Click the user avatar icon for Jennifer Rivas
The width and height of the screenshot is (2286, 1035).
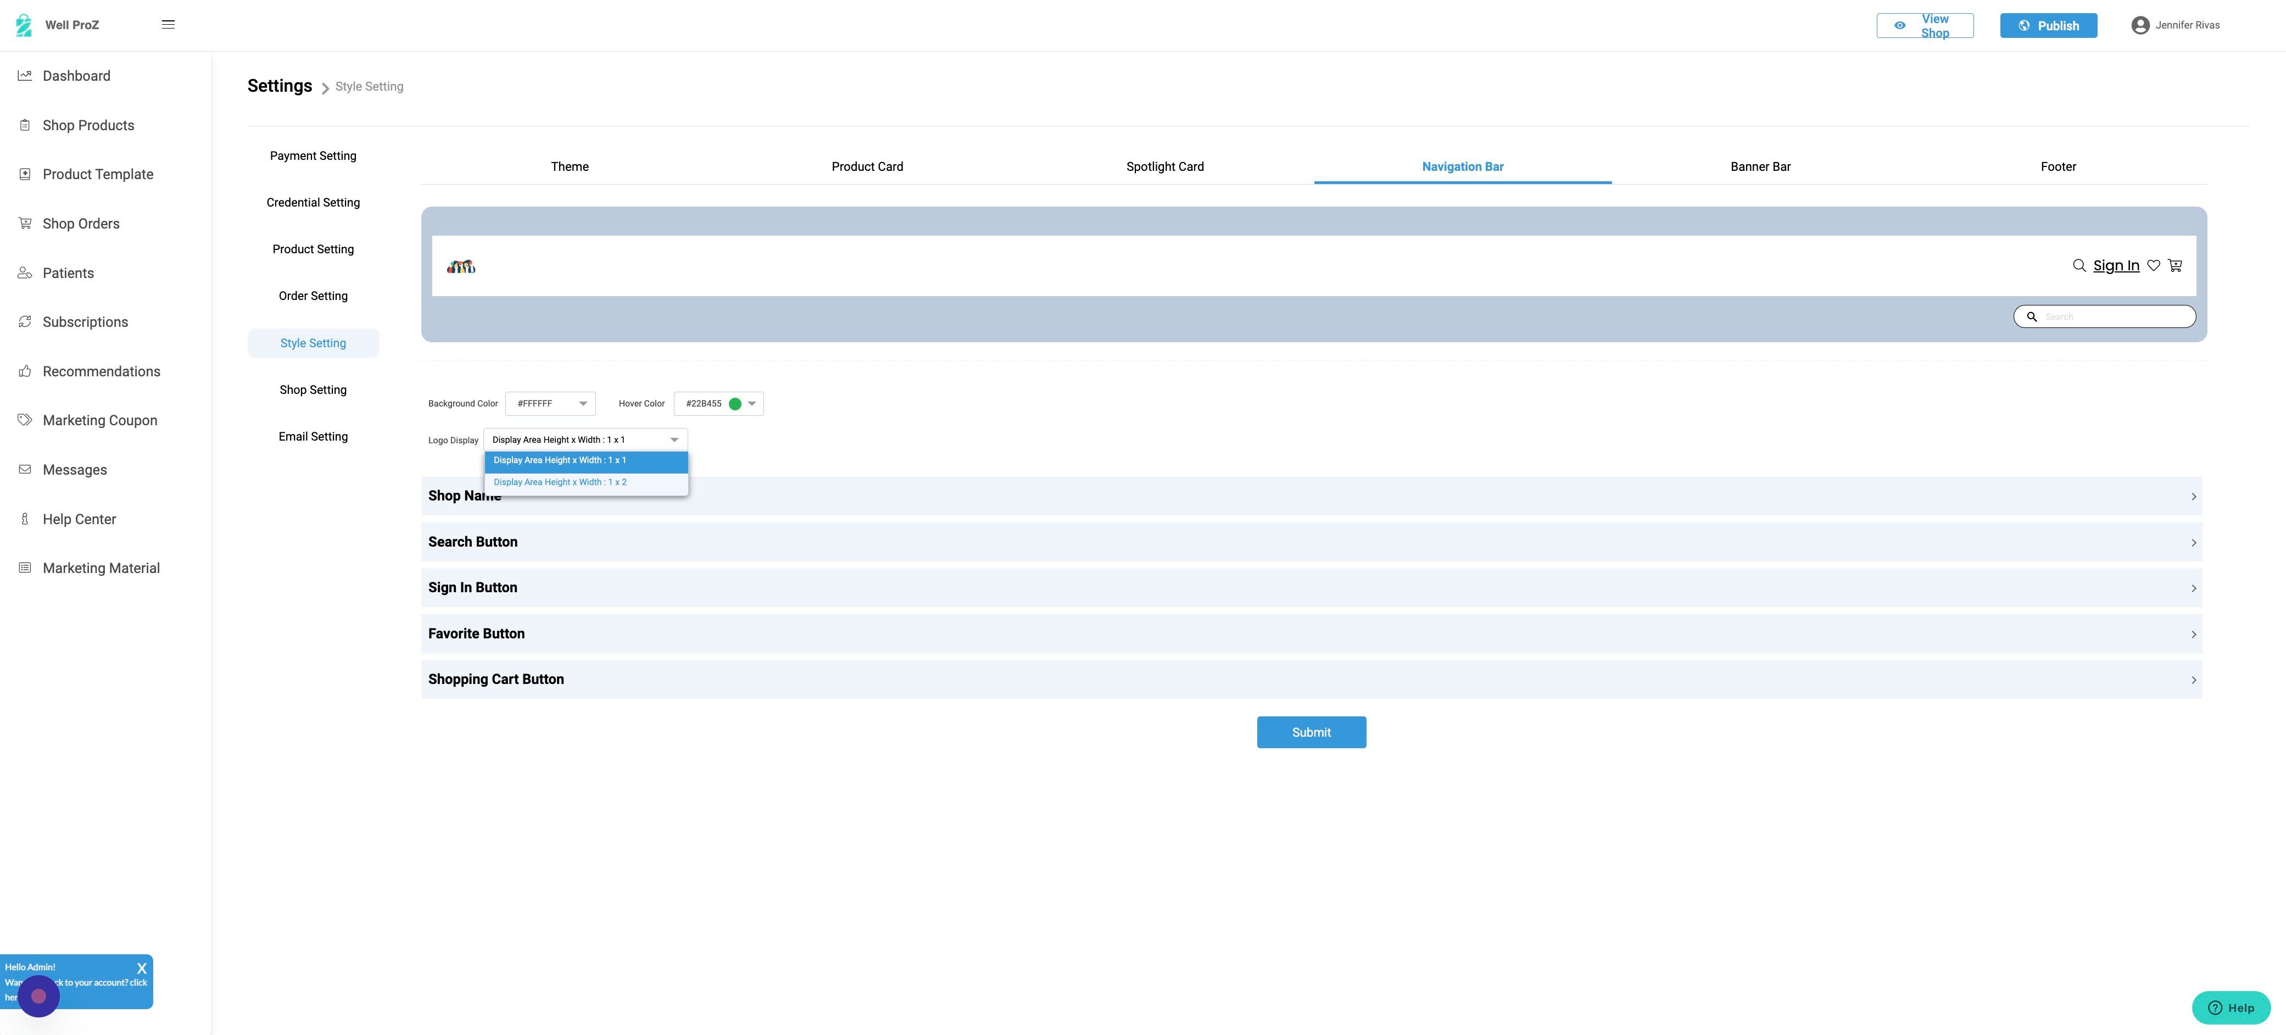point(2140,25)
